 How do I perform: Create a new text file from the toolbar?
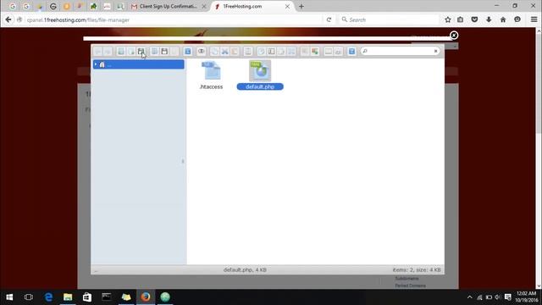(x=131, y=52)
